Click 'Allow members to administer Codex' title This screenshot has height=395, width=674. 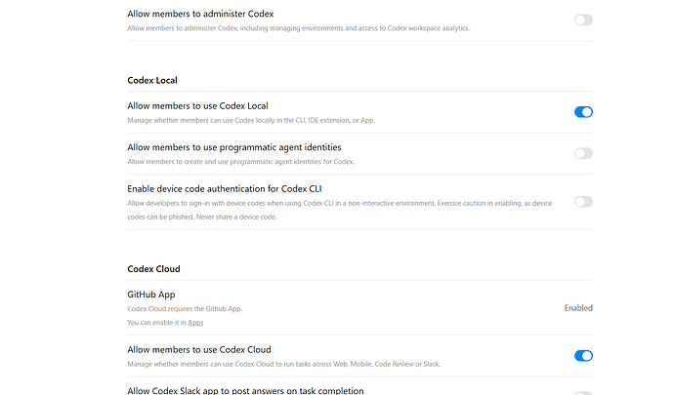tap(200, 14)
